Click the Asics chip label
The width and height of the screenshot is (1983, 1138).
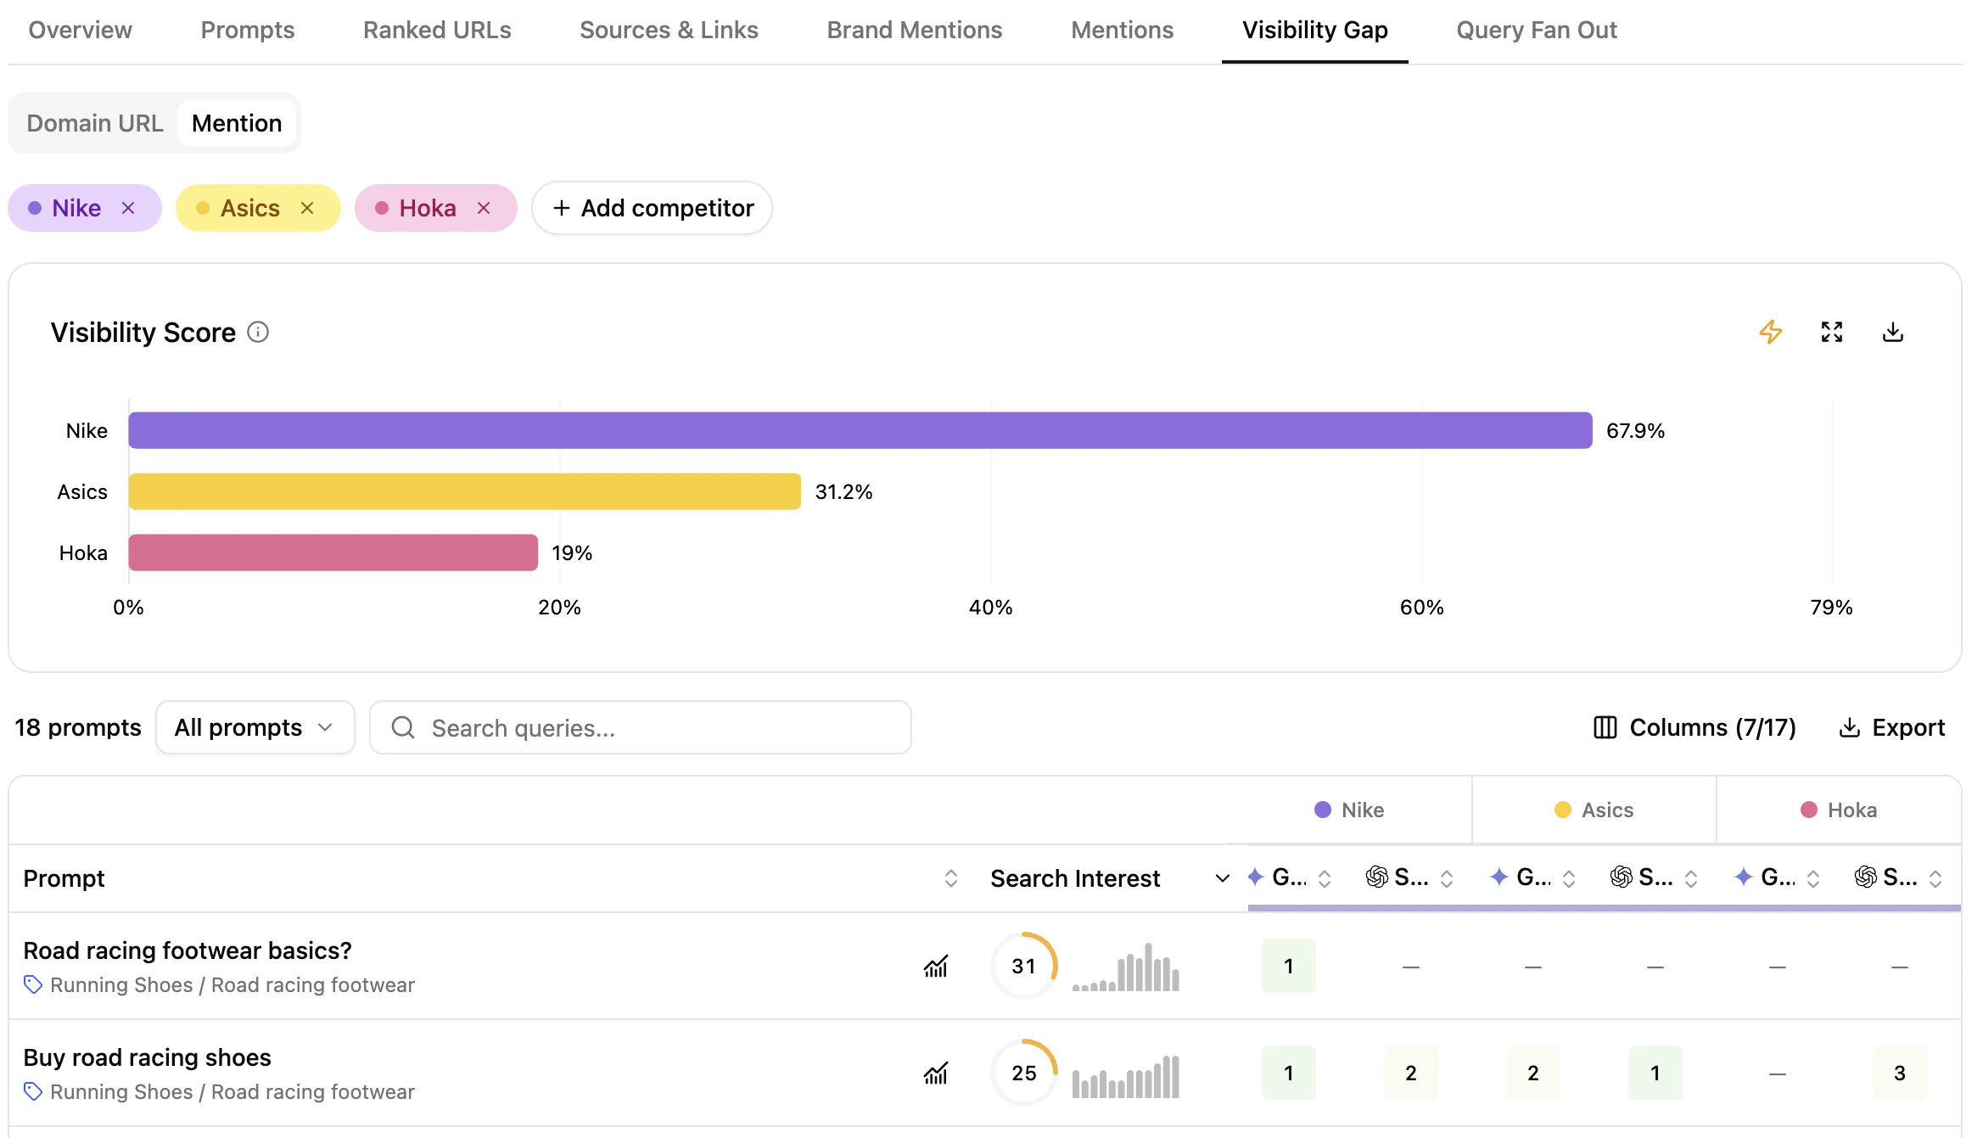(x=250, y=208)
